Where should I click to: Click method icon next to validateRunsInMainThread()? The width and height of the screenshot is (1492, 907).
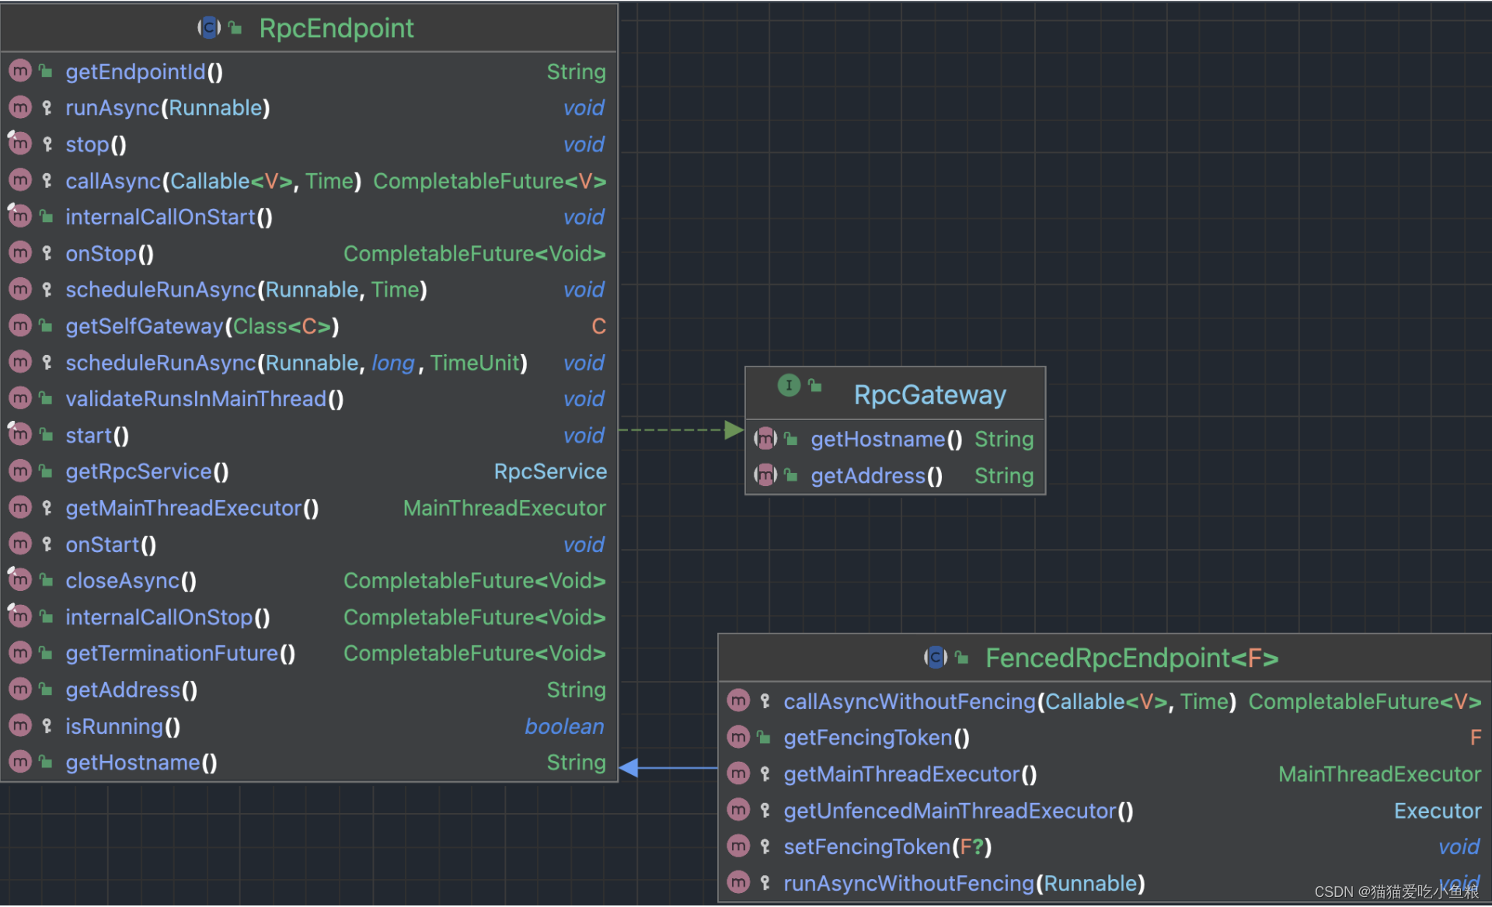point(20,398)
